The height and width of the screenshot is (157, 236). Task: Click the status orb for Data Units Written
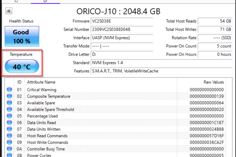coord(9,129)
